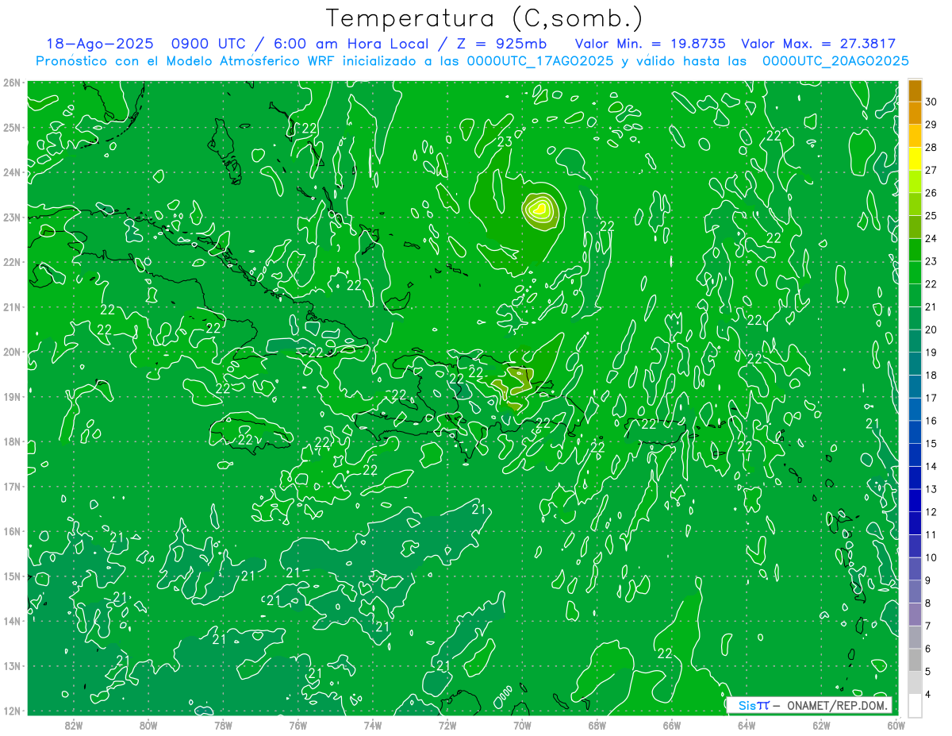Click '6:00 am Hora Local' text

pos(351,44)
